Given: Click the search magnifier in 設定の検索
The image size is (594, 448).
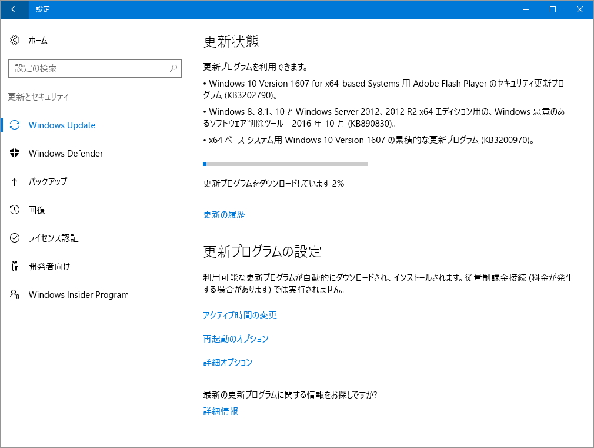Looking at the screenshot, I should pos(175,68).
